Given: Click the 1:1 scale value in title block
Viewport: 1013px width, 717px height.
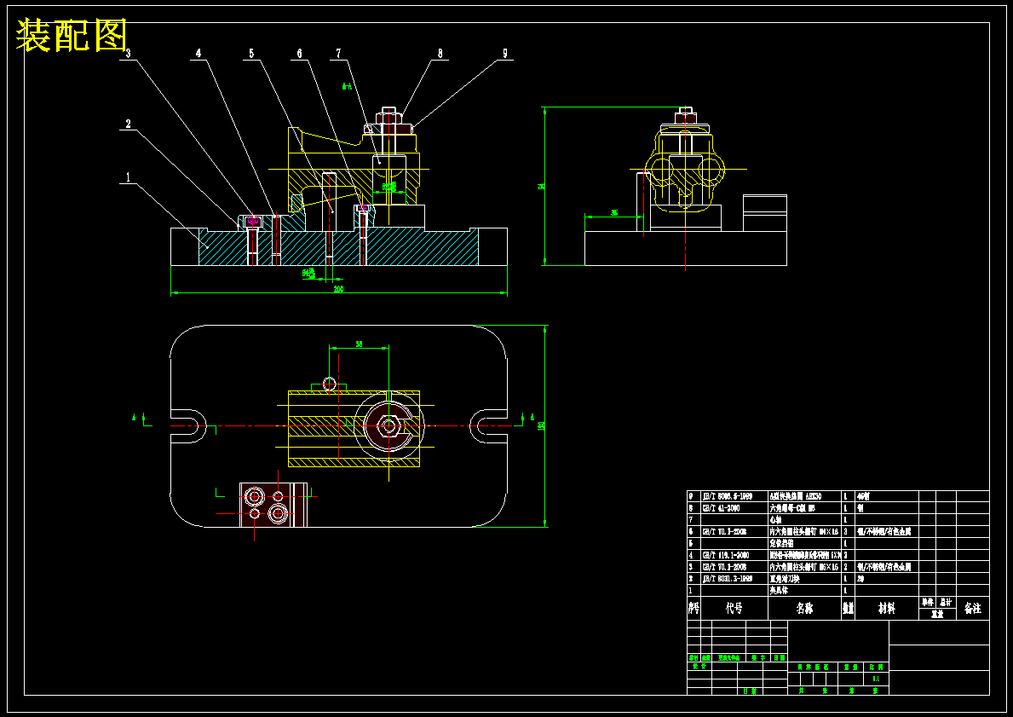Looking at the screenshot, I should pos(875,679).
